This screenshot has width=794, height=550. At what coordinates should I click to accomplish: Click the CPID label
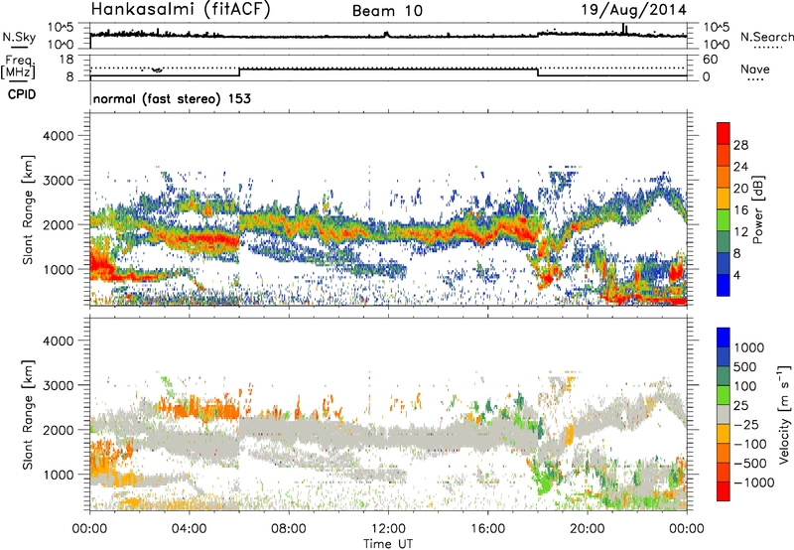tap(22, 94)
